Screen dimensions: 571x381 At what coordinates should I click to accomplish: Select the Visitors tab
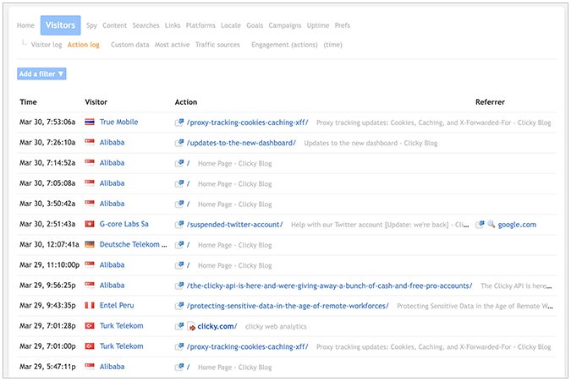(x=60, y=25)
